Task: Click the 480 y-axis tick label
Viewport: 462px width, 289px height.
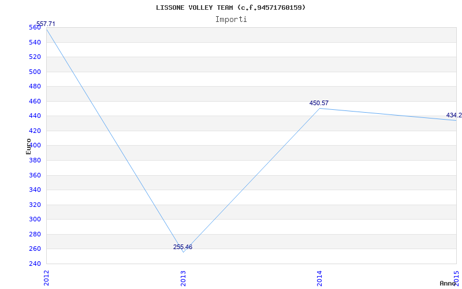Action: coord(35,87)
